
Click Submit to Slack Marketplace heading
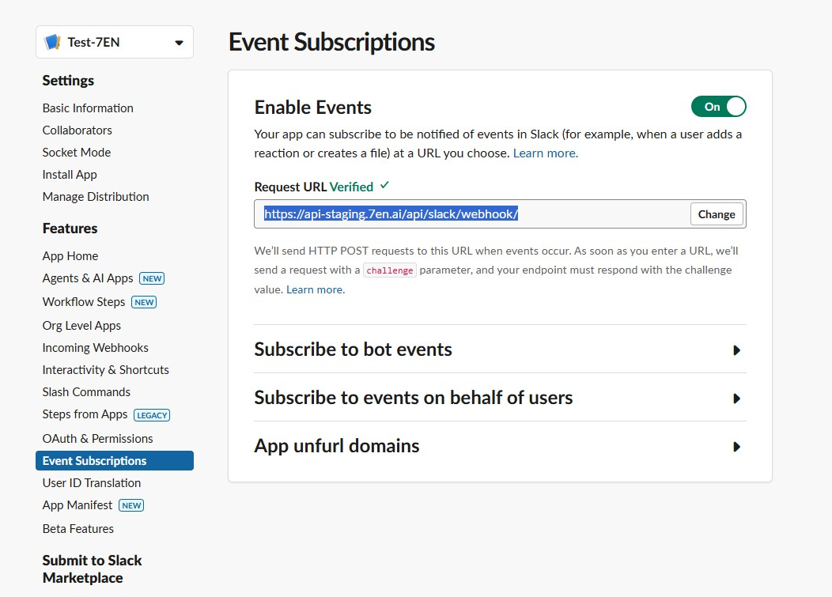click(92, 569)
